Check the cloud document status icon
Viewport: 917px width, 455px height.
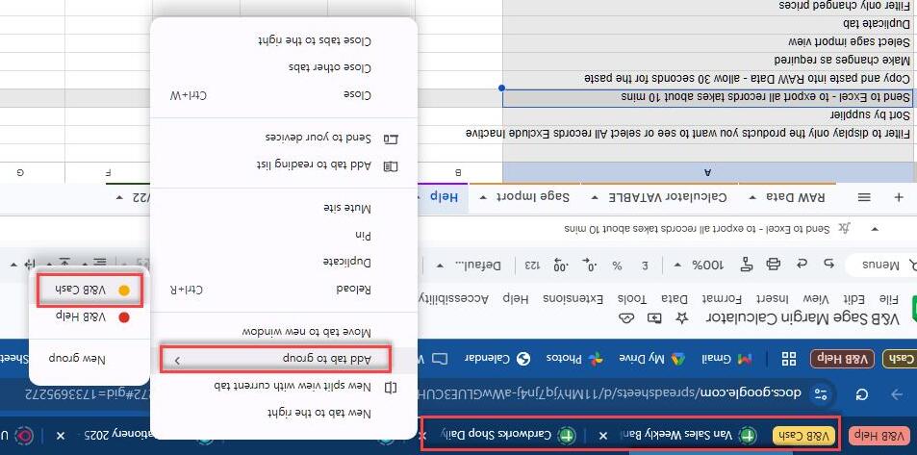(x=625, y=317)
